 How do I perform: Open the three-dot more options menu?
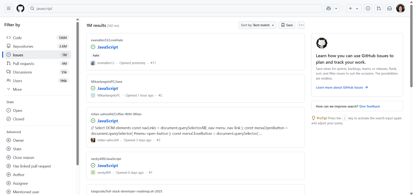(301, 25)
